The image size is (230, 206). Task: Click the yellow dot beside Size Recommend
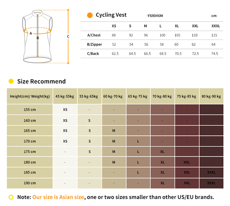click(11, 81)
